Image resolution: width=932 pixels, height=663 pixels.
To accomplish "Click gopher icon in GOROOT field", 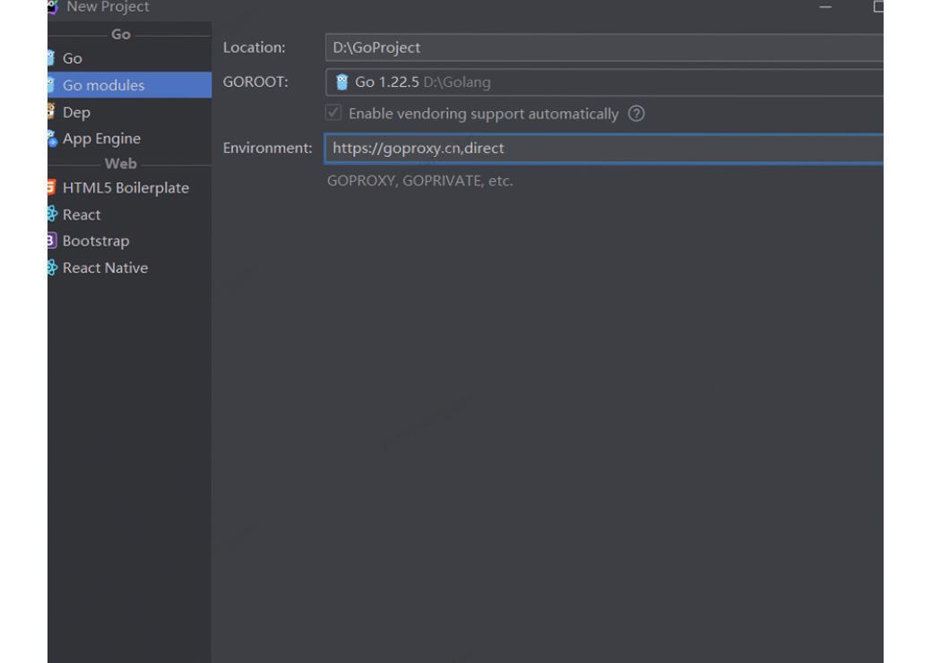I will click(341, 82).
